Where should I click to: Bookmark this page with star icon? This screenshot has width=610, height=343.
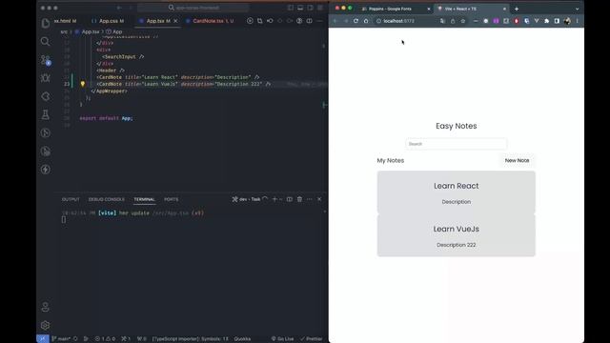pyautogui.click(x=463, y=21)
